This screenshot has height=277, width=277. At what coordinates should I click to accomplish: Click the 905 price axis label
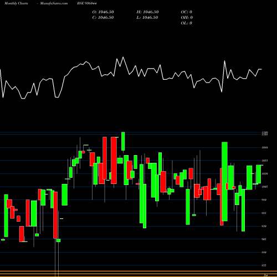click(264, 239)
